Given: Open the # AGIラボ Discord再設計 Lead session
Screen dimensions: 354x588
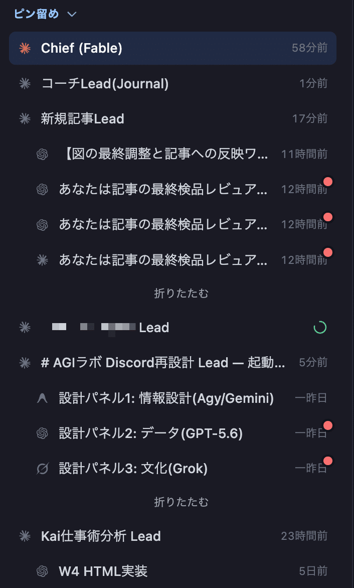Looking at the screenshot, I should pos(172,363).
